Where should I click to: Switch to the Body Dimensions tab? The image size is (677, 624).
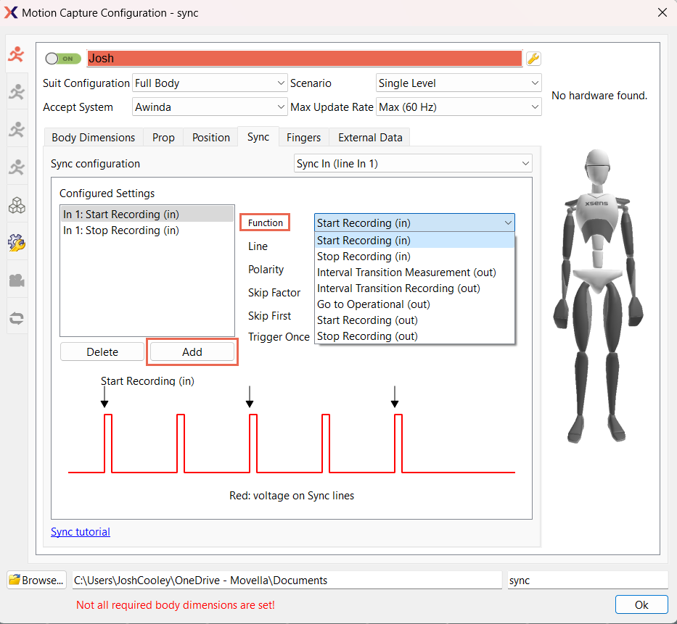coord(94,138)
